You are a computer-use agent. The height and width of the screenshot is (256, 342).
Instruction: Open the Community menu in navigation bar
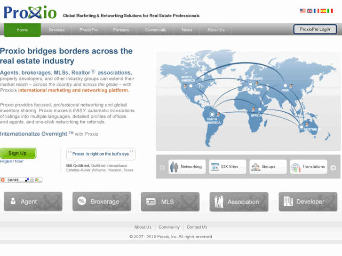[155, 30]
